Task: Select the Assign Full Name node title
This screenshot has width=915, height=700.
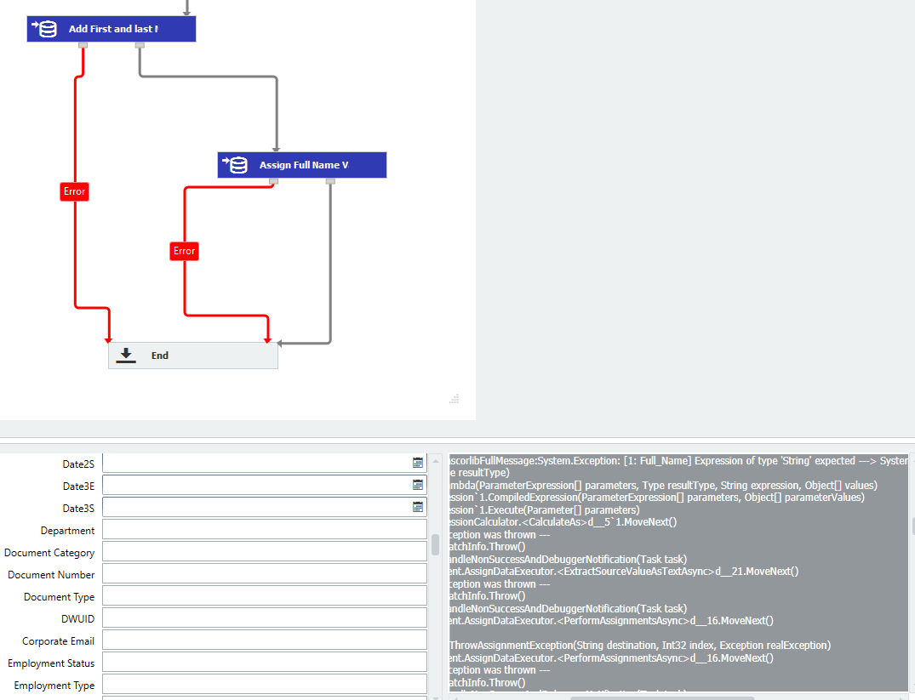Action: [304, 165]
